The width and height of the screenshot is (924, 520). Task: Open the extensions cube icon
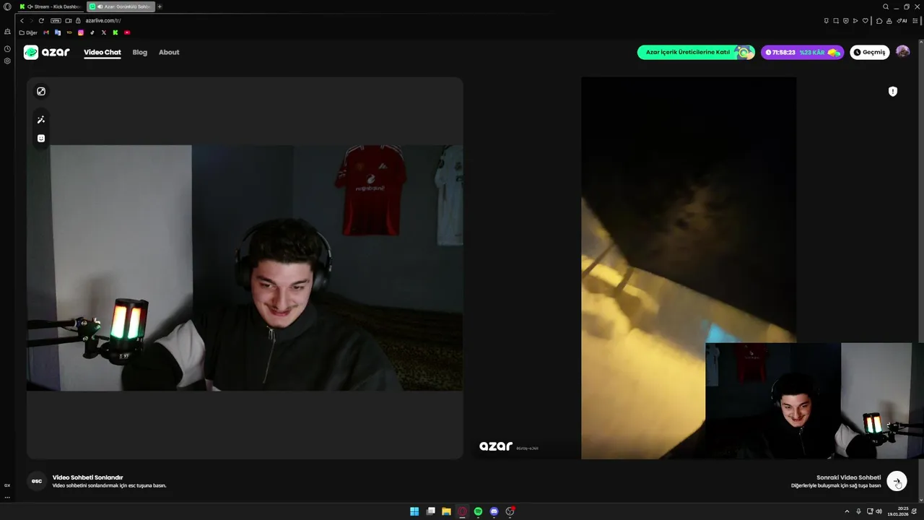pos(879,20)
